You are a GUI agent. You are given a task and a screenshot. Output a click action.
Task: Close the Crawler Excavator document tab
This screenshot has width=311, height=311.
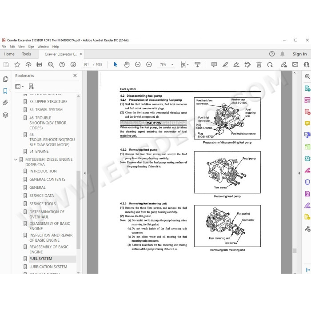point(81,54)
